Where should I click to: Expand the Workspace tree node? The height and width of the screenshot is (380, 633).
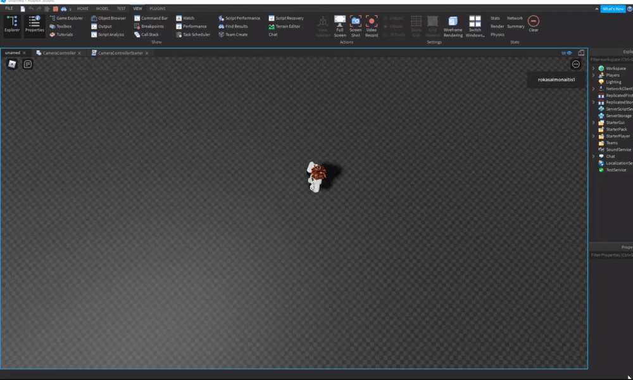tap(594, 68)
